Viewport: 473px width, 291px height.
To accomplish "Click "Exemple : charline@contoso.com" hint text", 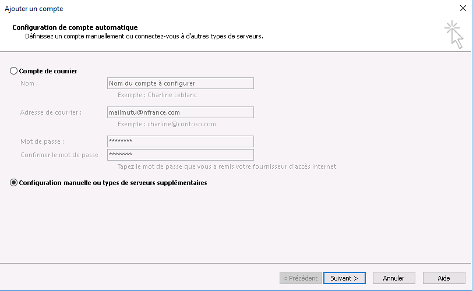I will 167,124.
